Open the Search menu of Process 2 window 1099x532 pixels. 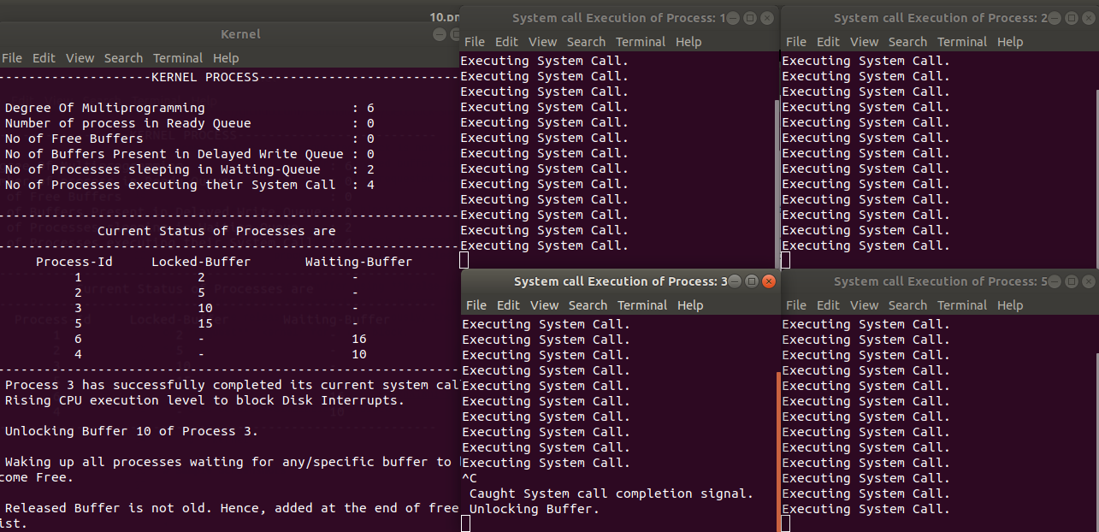pyautogui.click(x=907, y=41)
